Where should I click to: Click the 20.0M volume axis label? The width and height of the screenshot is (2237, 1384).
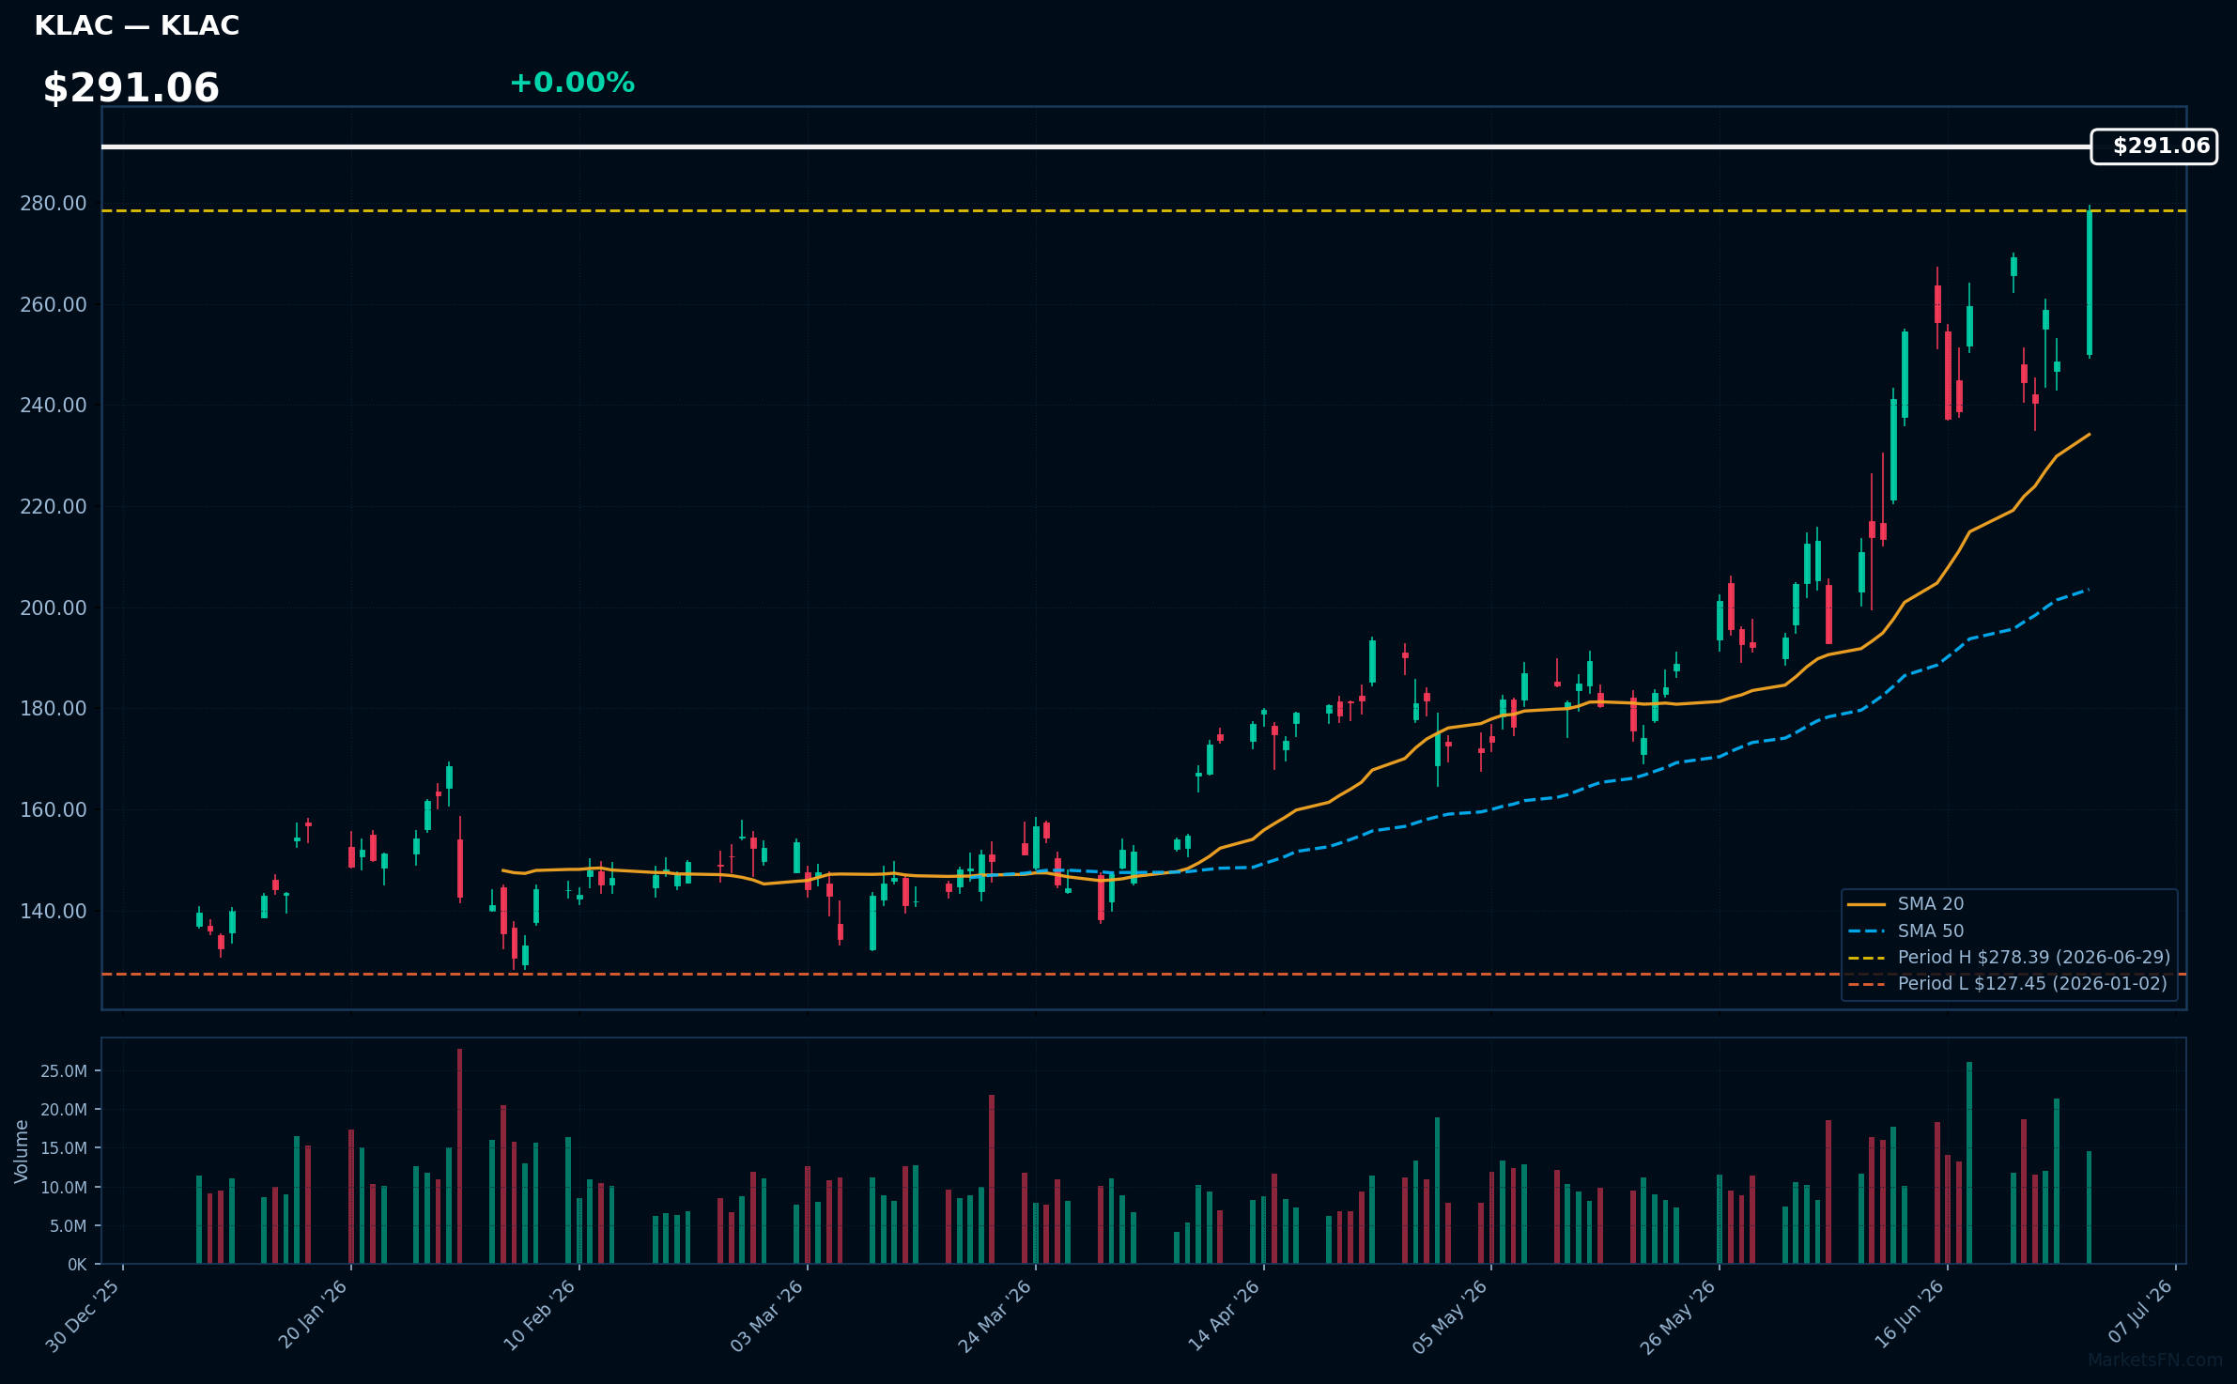(64, 1110)
